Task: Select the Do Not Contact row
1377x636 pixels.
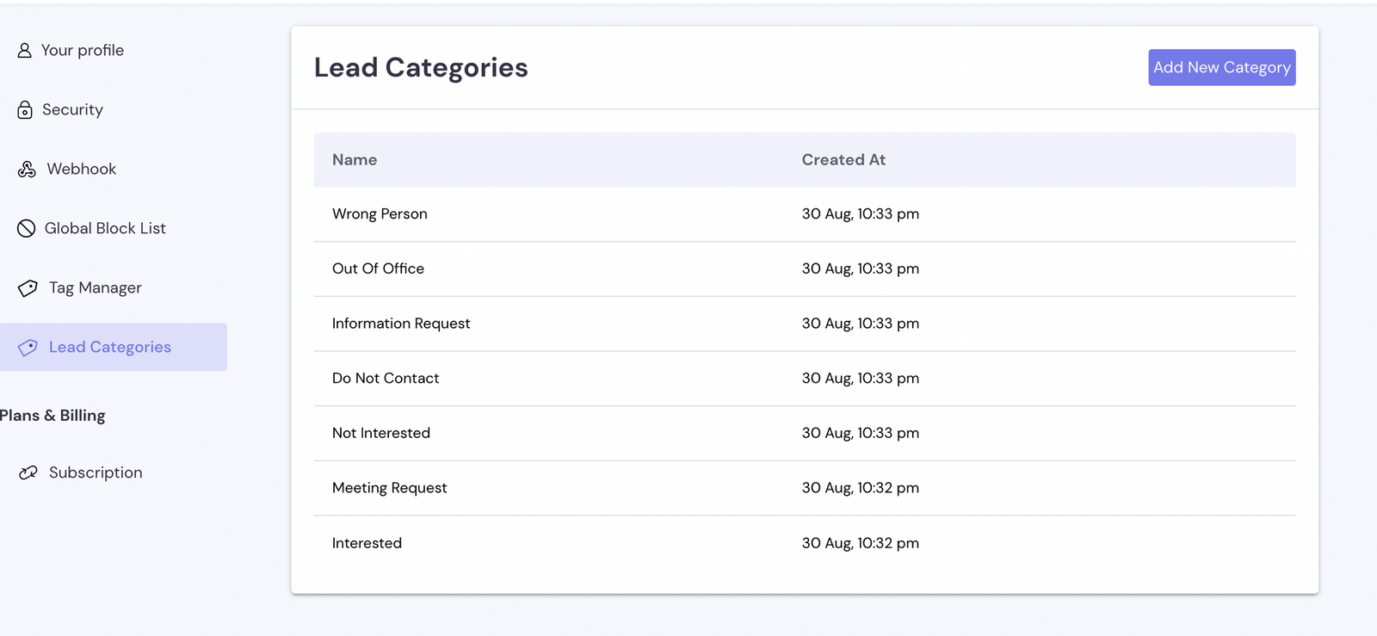Action: click(x=386, y=379)
